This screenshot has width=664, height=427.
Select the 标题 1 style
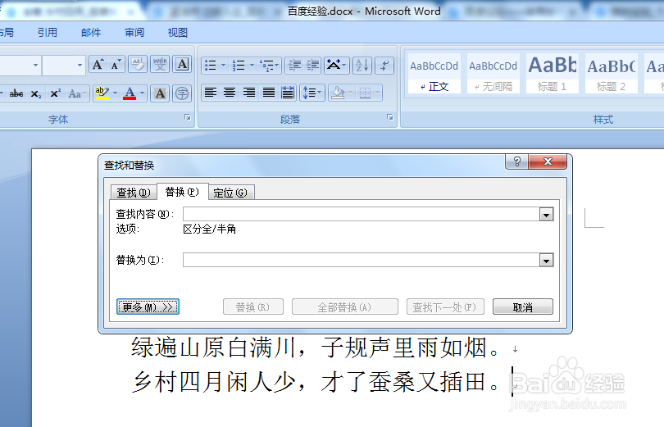[553, 74]
